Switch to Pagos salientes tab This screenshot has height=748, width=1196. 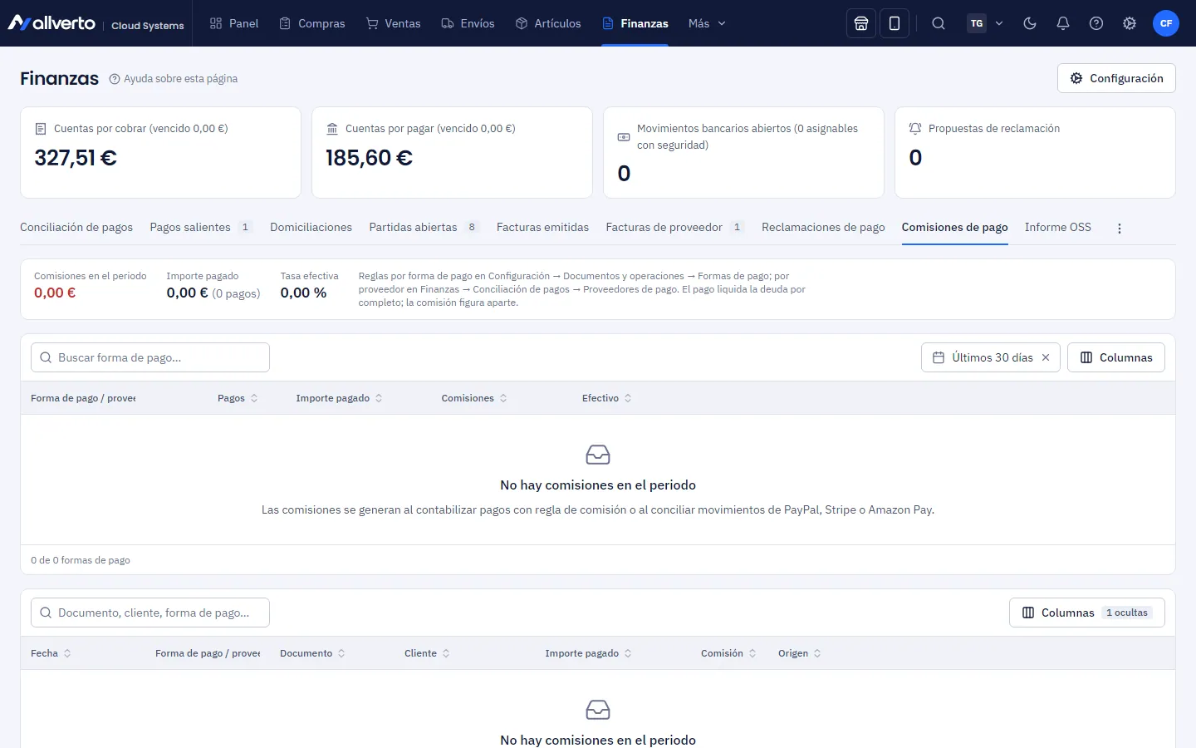201,228
